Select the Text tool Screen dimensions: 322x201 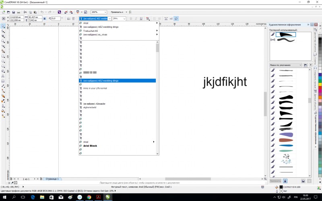[x=3, y=76]
